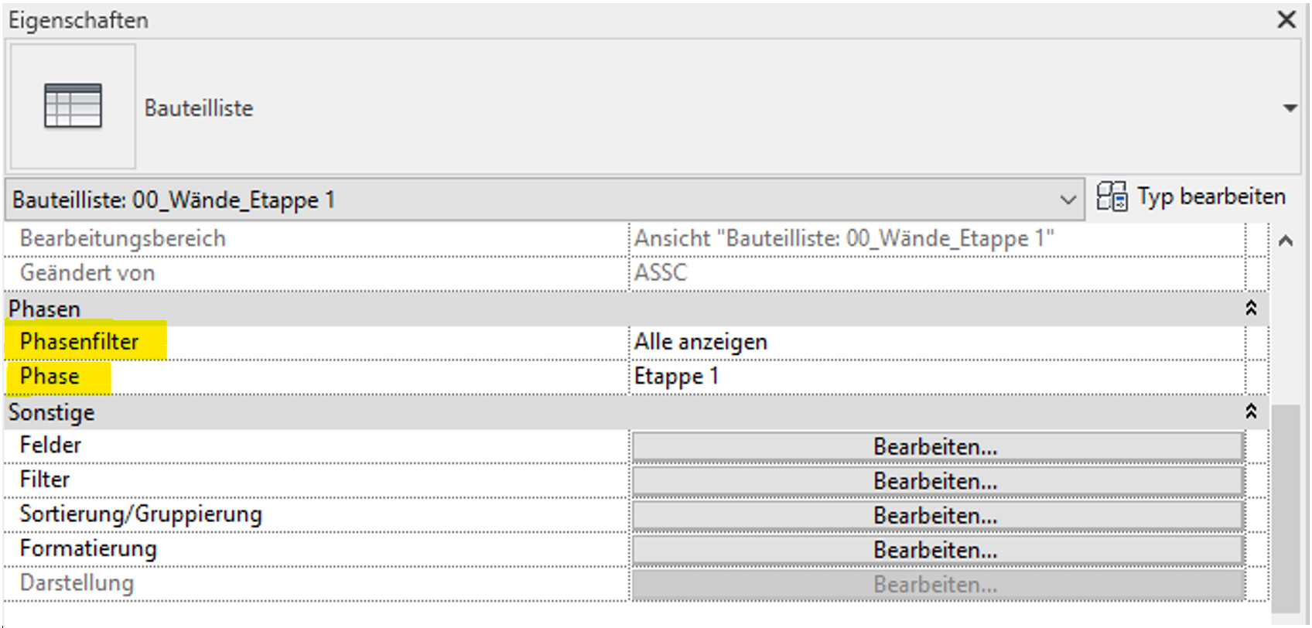Viewport: 1312px width, 628px height.
Task: Select the Phase value Etappe 1
Action: (x=678, y=376)
